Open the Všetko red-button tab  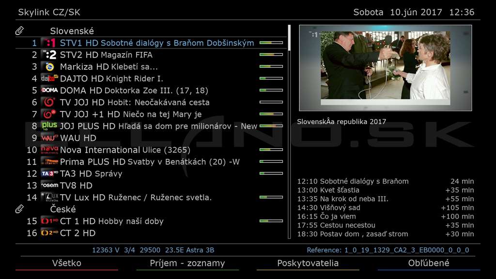point(67,263)
